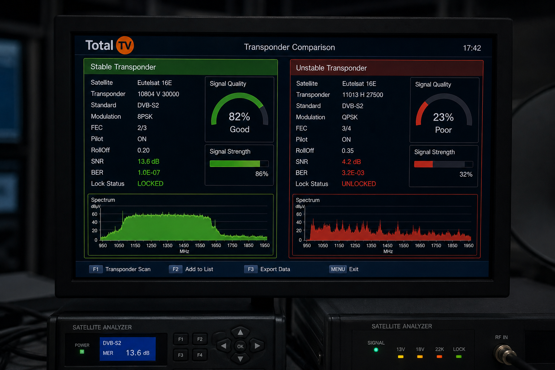The width and height of the screenshot is (555, 370).
Task: Choose F2 Add to List
Action: [x=192, y=269]
